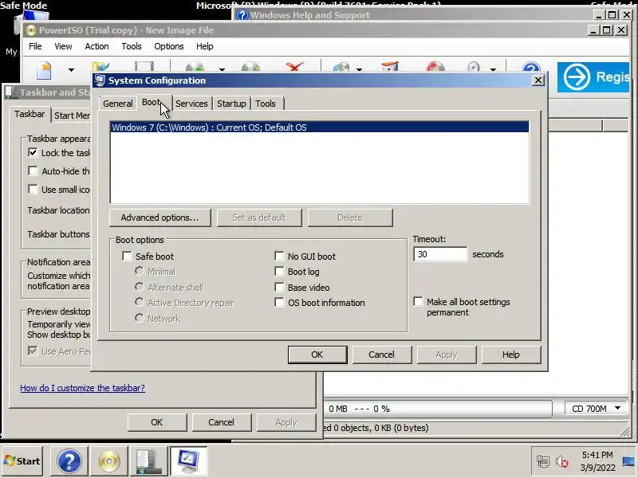Click OK in System Configuration
The width and height of the screenshot is (638, 478).
[317, 355]
